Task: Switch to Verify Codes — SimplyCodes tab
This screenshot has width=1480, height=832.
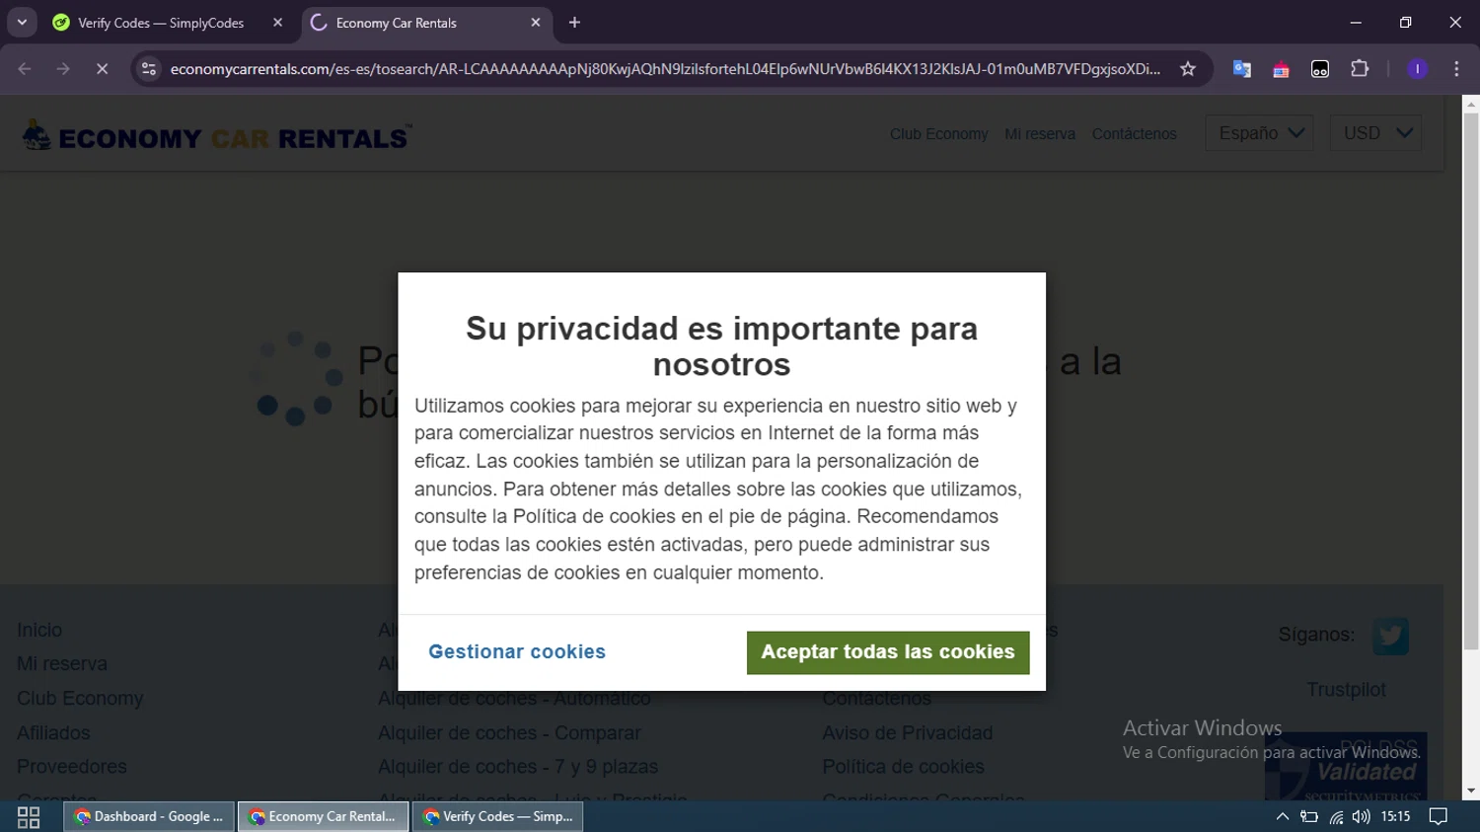Action: point(161,23)
